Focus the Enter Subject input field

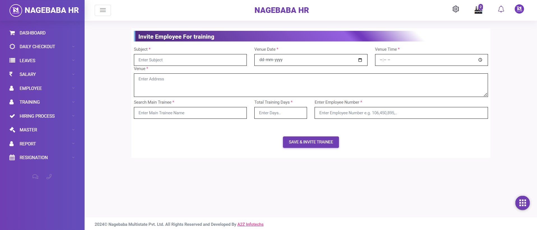[x=190, y=60]
